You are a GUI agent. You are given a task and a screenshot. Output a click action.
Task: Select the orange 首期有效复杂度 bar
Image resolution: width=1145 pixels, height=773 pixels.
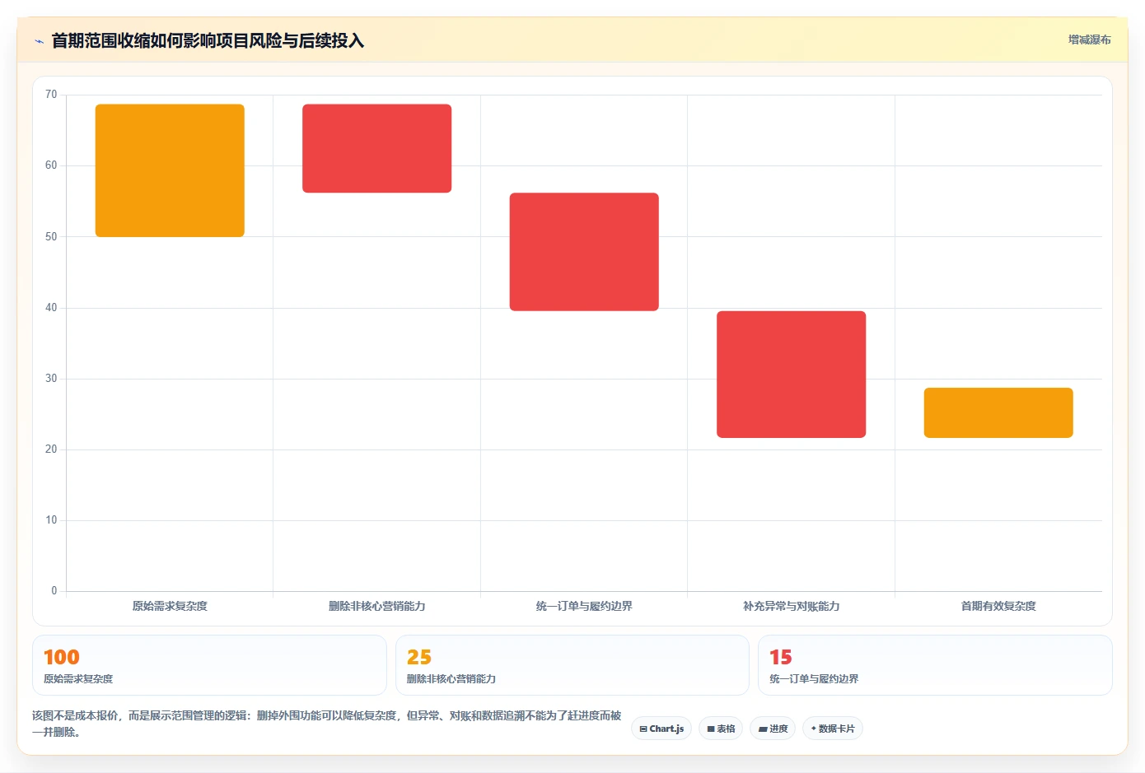tap(998, 412)
